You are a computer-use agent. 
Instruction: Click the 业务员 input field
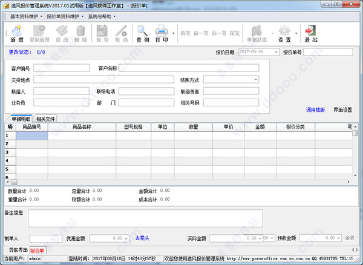point(62,102)
